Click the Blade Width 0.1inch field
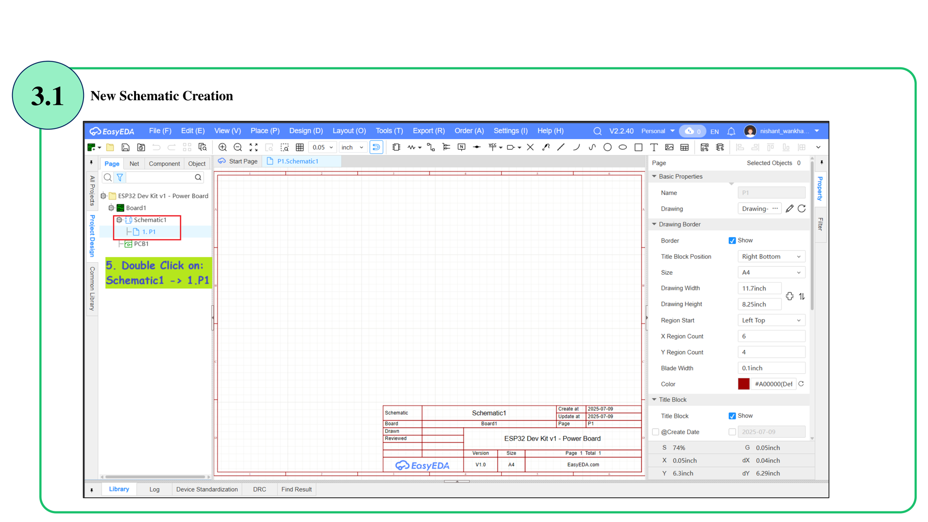 pyautogui.click(x=771, y=368)
